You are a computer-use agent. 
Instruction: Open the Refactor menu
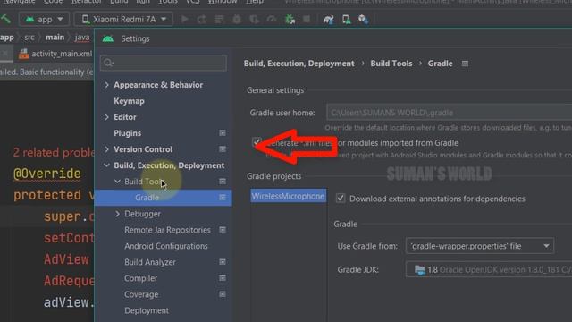pos(87,2)
